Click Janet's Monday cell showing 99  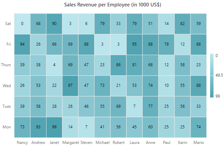[x=54, y=127]
